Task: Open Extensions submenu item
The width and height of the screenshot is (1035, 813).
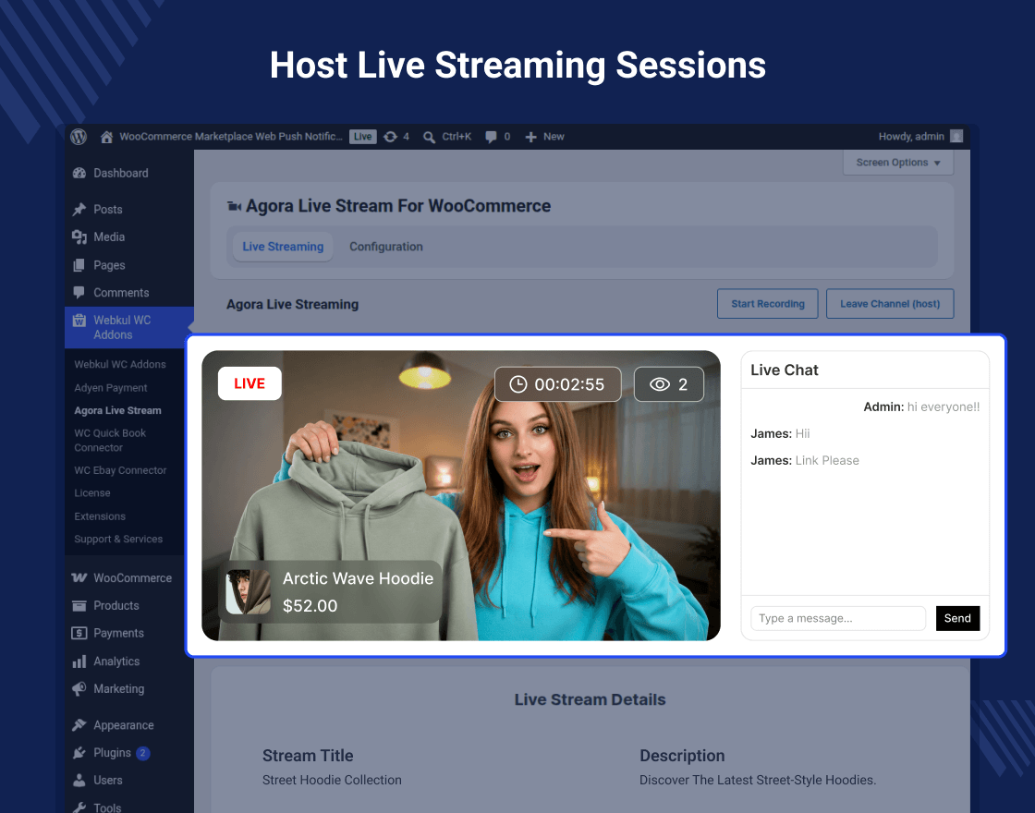Action: pyautogui.click(x=100, y=516)
